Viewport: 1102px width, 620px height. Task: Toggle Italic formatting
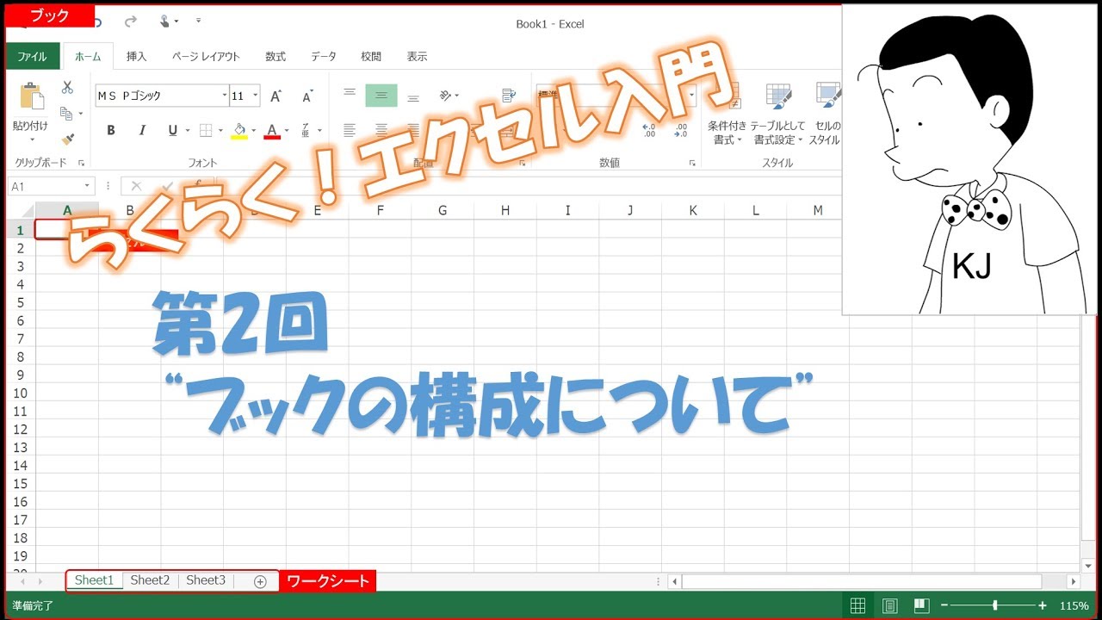click(142, 131)
